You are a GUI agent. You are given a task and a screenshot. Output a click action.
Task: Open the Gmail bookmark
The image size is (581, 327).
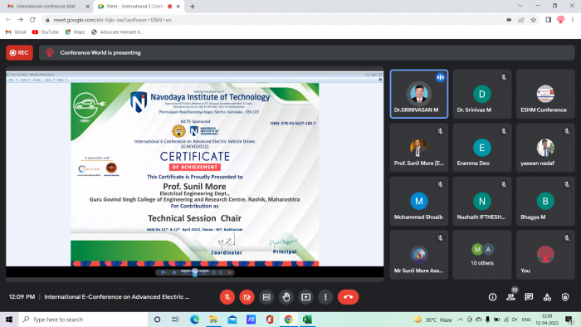pyautogui.click(x=16, y=32)
